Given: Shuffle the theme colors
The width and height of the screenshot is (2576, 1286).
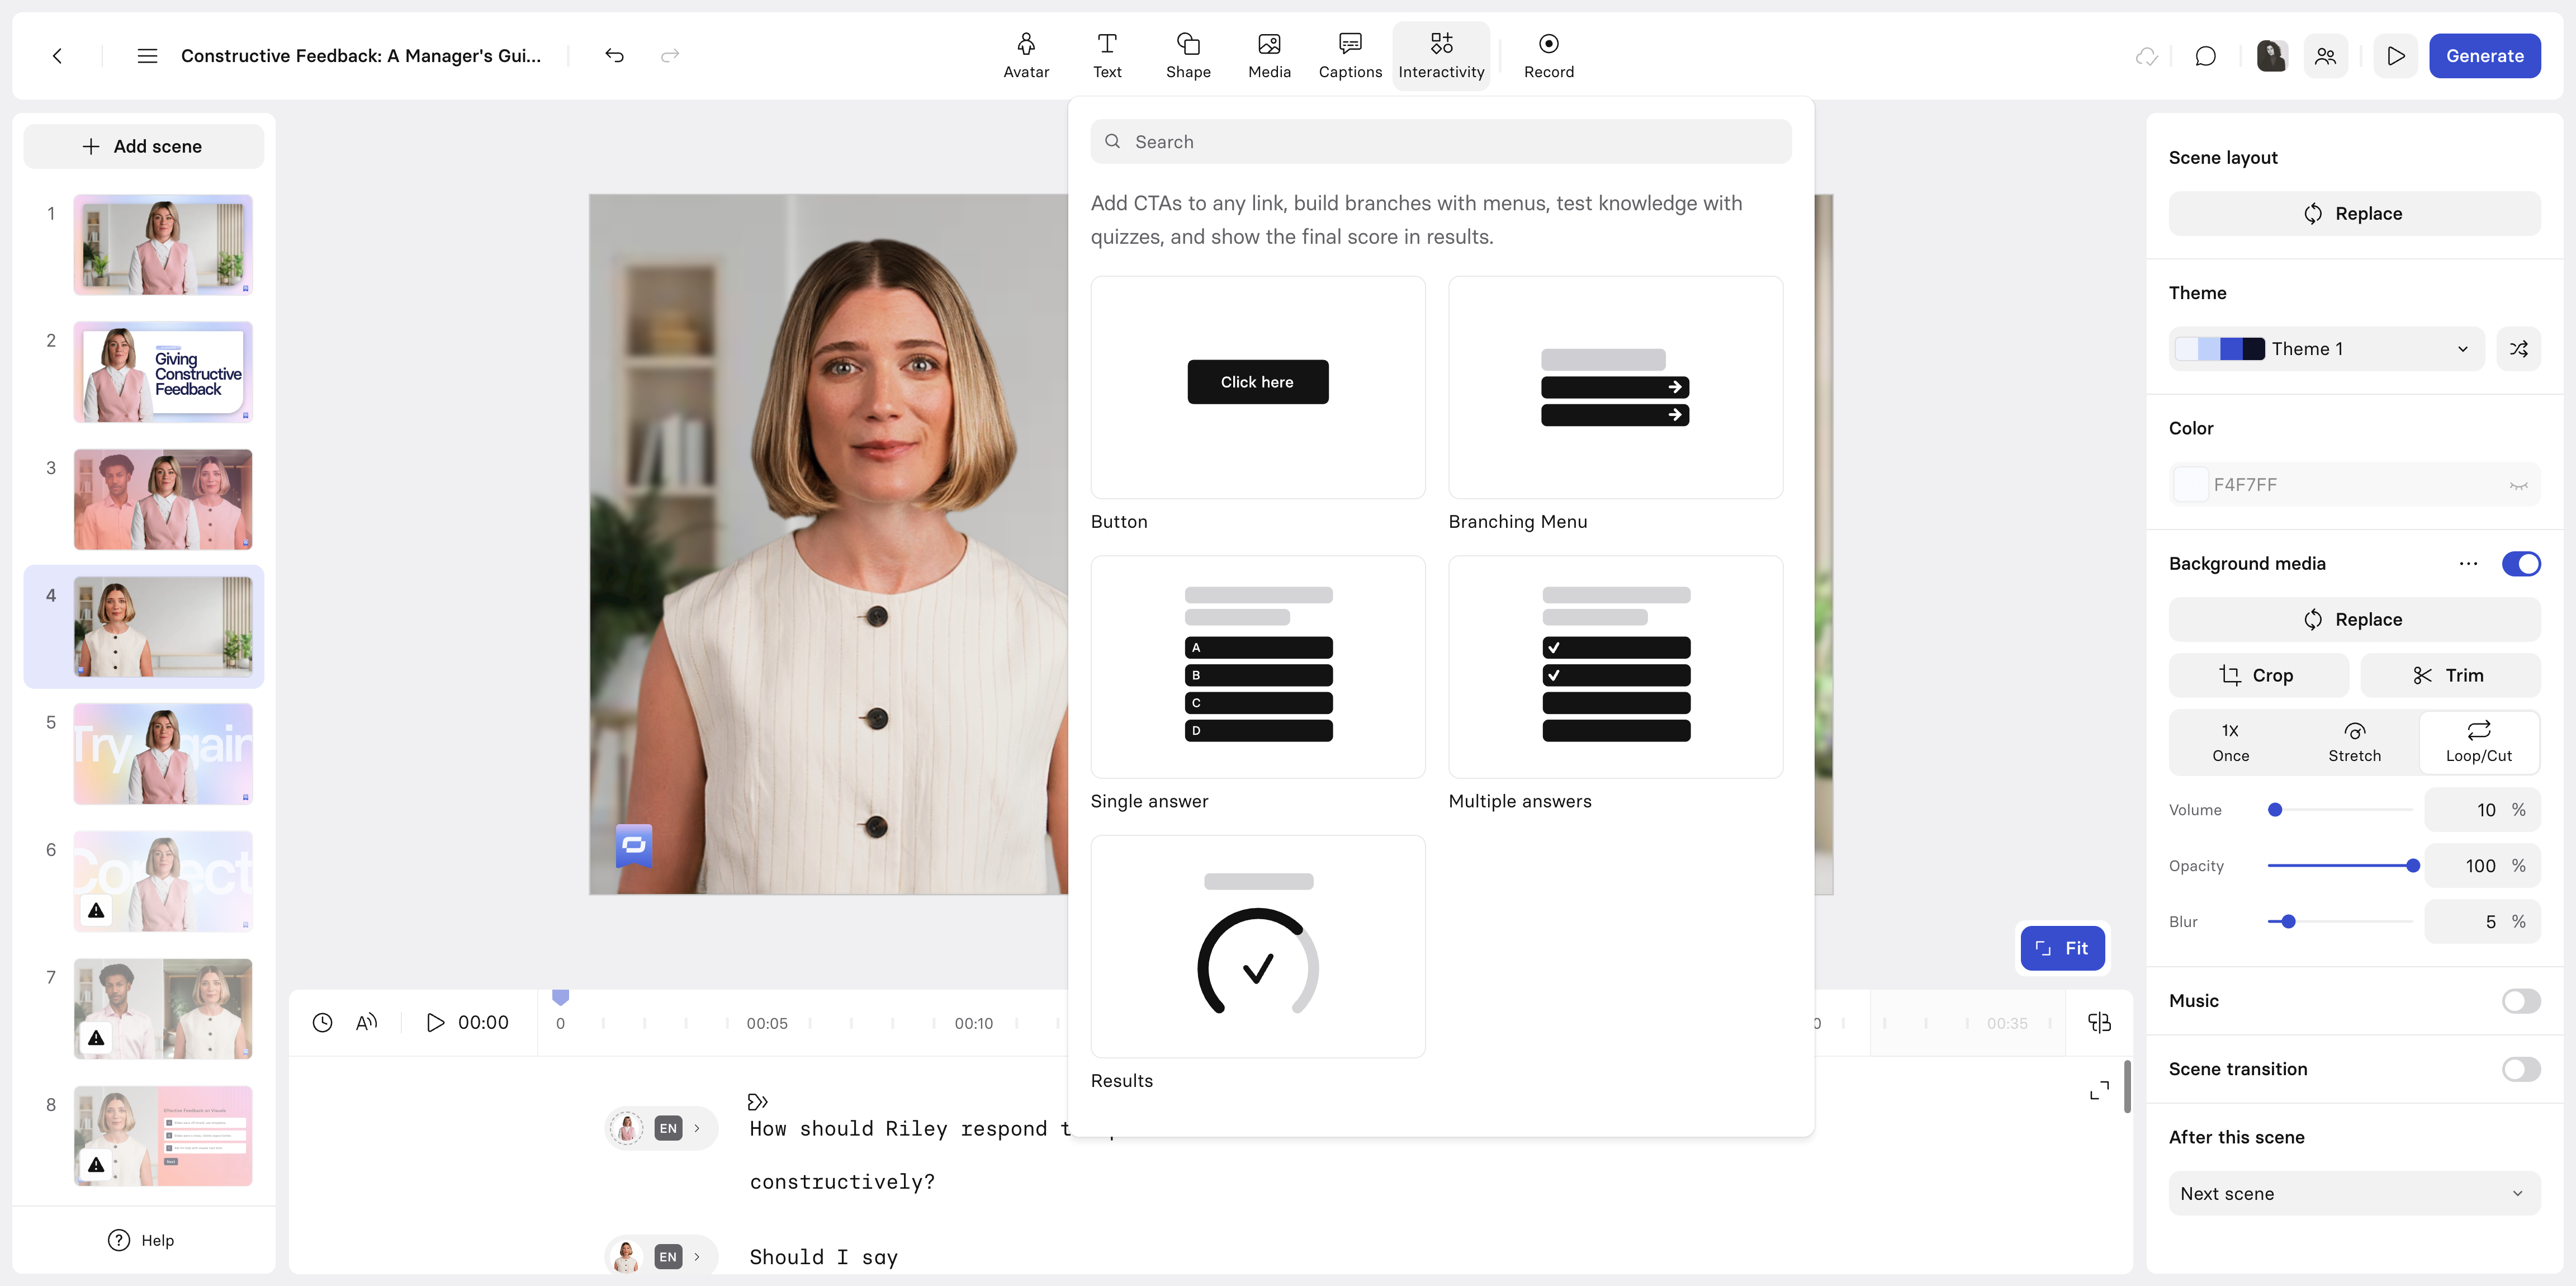Looking at the screenshot, I should pos(2518,349).
